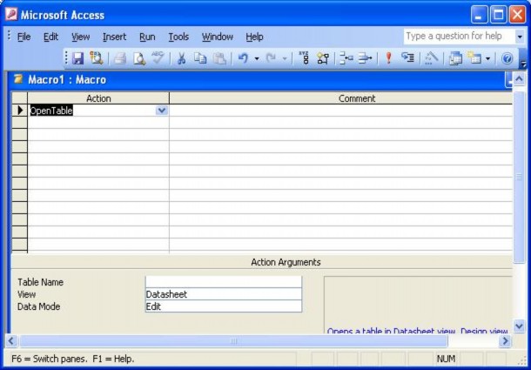Click the empty Table Name argument field
Image resolution: width=531 pixels, height=370 pixels.
click(224, 281)
